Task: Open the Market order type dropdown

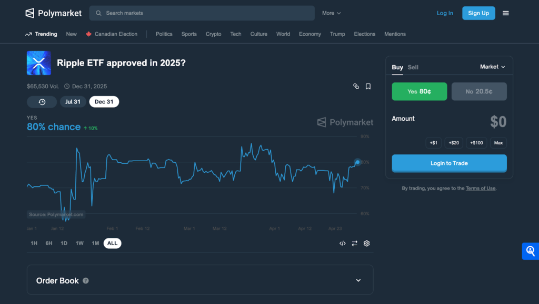Action: (492, 67)
